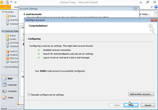
Task: Click Send/Receive quick access icon
Action: click(7, 2)
